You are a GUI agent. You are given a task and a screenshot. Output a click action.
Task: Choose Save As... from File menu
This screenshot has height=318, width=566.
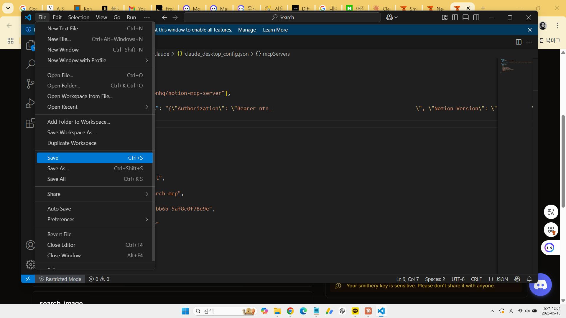coord(58,168)
